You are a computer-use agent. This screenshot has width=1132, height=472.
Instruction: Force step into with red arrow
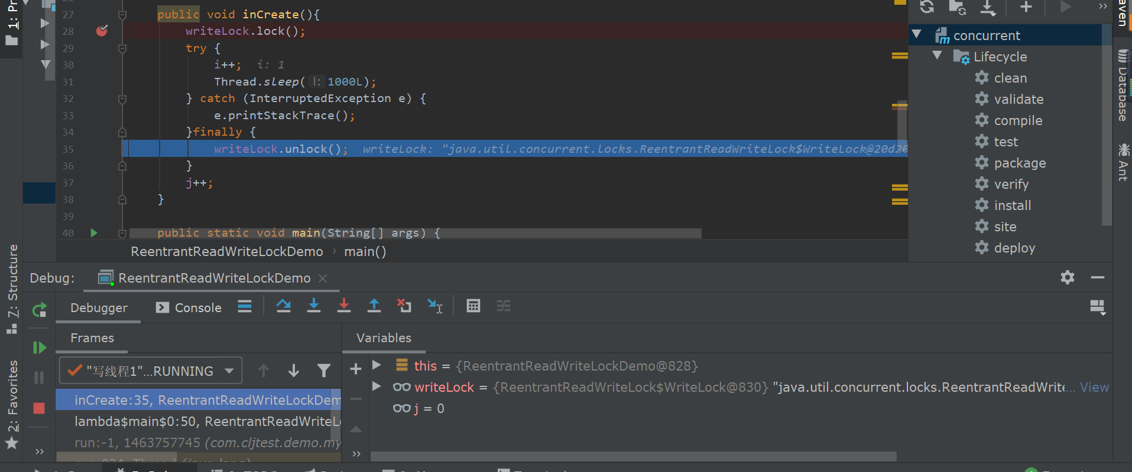click(344, 306)
